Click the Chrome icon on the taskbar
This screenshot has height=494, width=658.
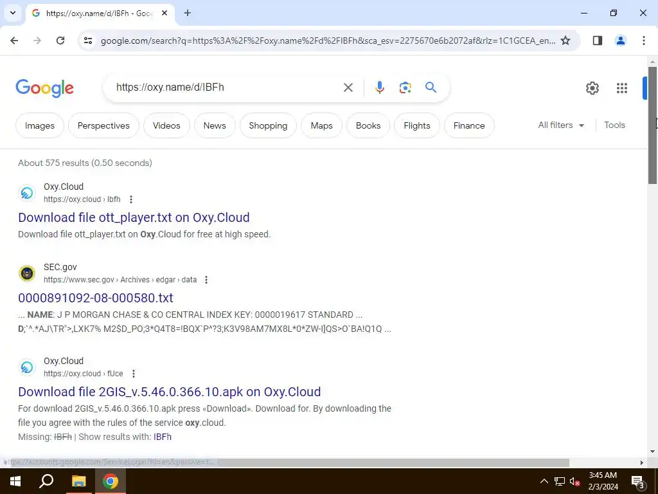111,481
